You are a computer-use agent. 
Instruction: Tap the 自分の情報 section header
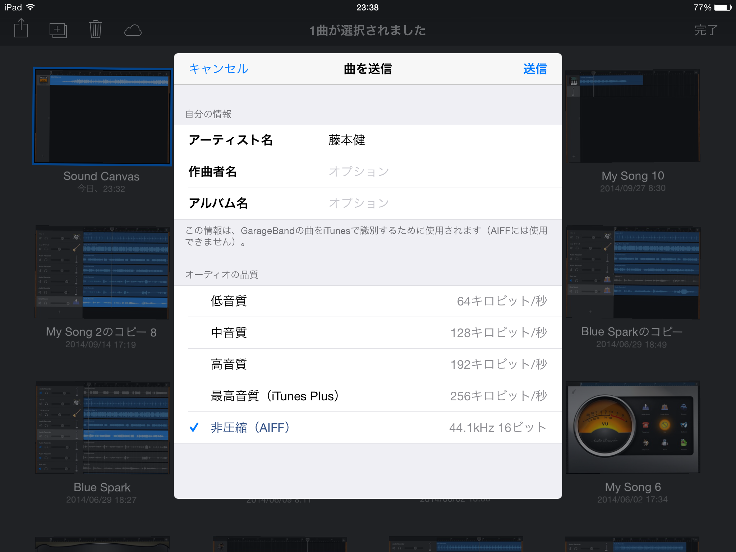[x=208, y=114]
